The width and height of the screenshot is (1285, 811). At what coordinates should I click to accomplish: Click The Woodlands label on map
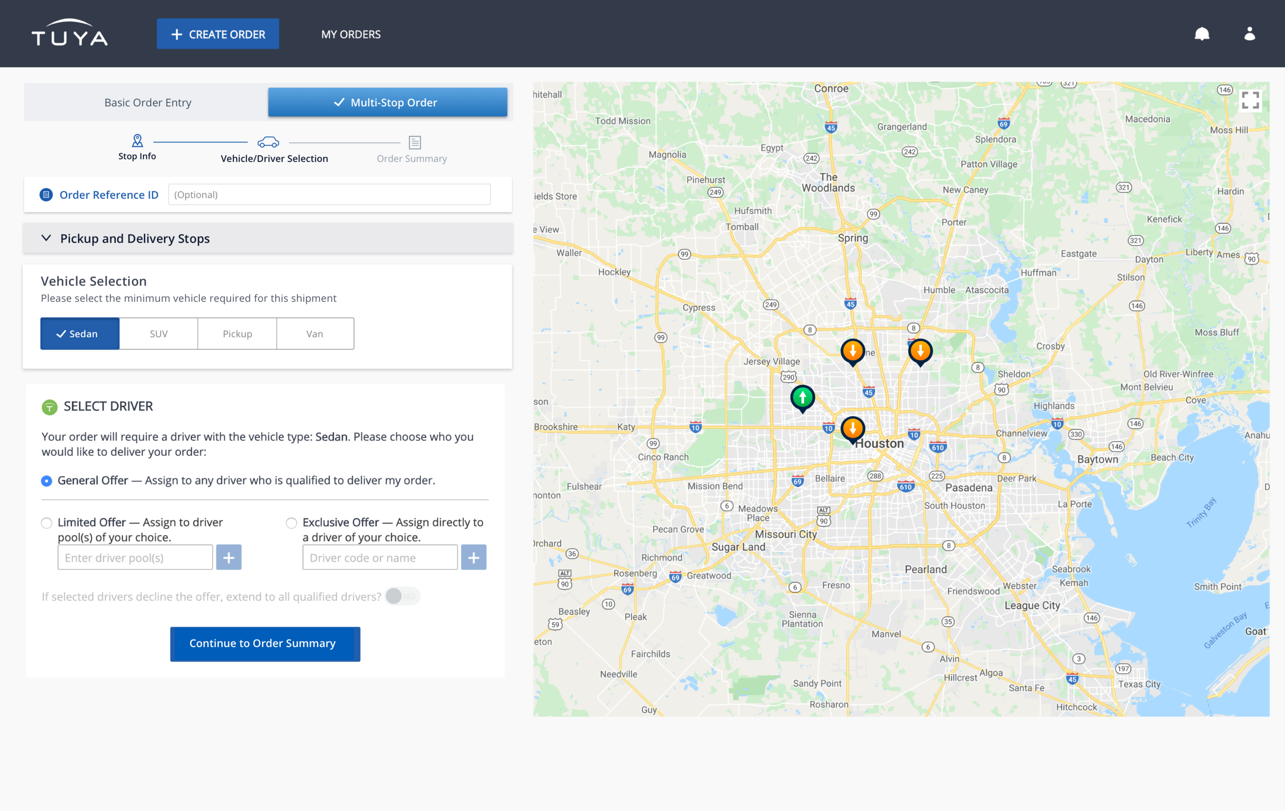coord(828,182)
